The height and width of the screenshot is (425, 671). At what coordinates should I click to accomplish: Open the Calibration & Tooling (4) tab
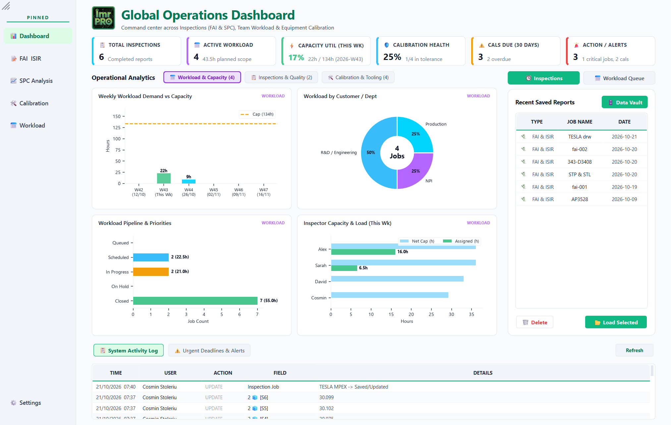point(358,78)
